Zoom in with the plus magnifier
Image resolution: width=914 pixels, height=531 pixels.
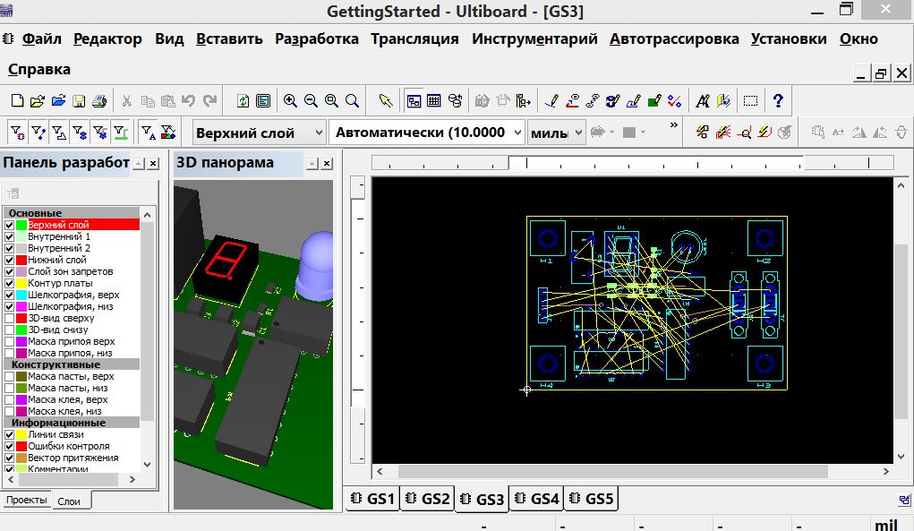click(x=290, y=101)
